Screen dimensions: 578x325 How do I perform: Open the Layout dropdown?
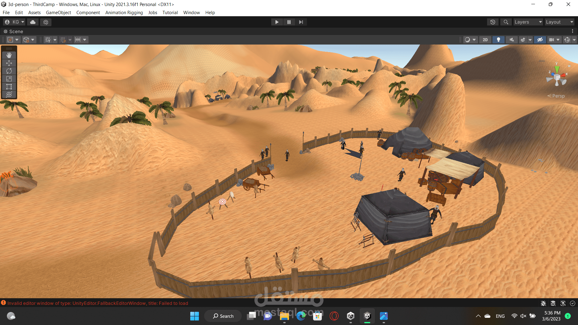tap(559, 22)
